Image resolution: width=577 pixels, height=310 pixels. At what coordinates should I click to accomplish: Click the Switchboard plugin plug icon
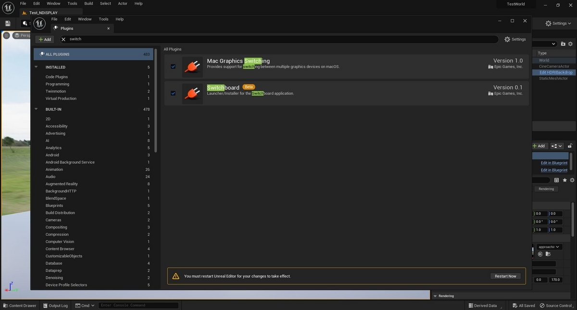click(192, 93)
